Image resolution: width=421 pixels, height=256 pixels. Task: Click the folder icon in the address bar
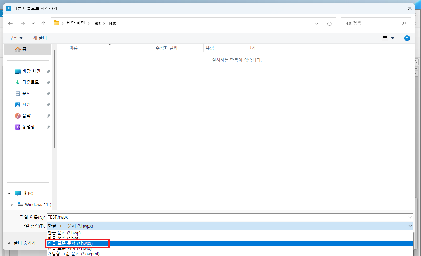(57, 23)
